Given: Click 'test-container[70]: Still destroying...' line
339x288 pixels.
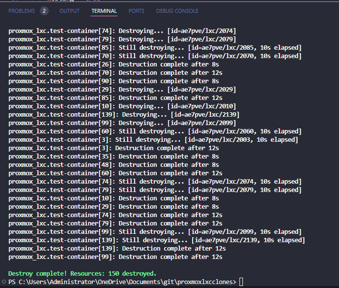Looking at the screenshot, I should [155, 56].
